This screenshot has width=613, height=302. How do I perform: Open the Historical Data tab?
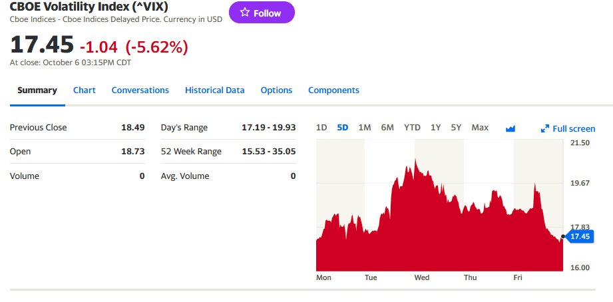click(x=214, y=90)
